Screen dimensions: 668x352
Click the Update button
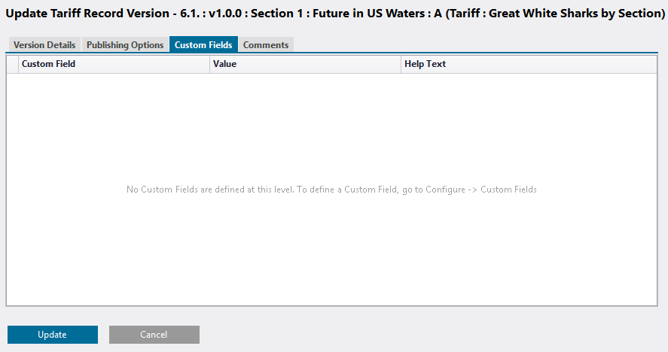tap(53, 335)
